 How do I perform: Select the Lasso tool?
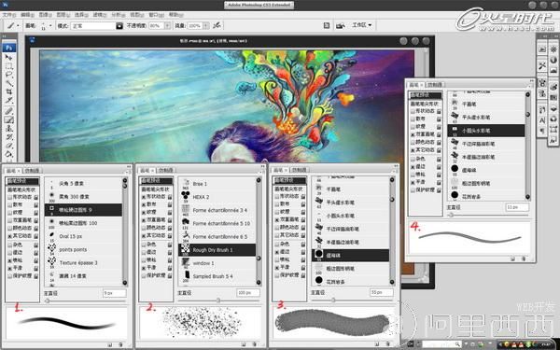[9, 75]
